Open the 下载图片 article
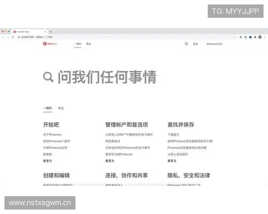Screen dimensions: 268x214 click(173, 135)
